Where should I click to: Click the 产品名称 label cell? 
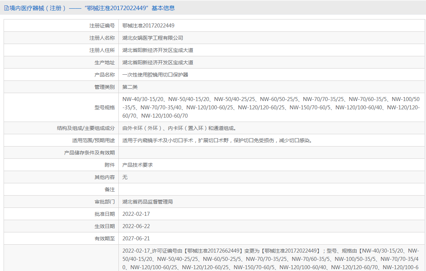coord(61,75)
